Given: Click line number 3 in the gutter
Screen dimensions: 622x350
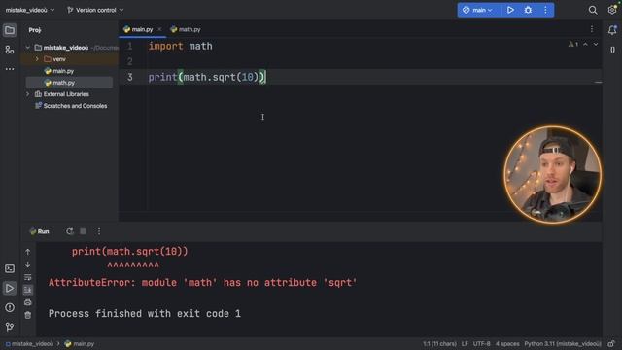Looking at the screenshot, I should pos(129,77).
